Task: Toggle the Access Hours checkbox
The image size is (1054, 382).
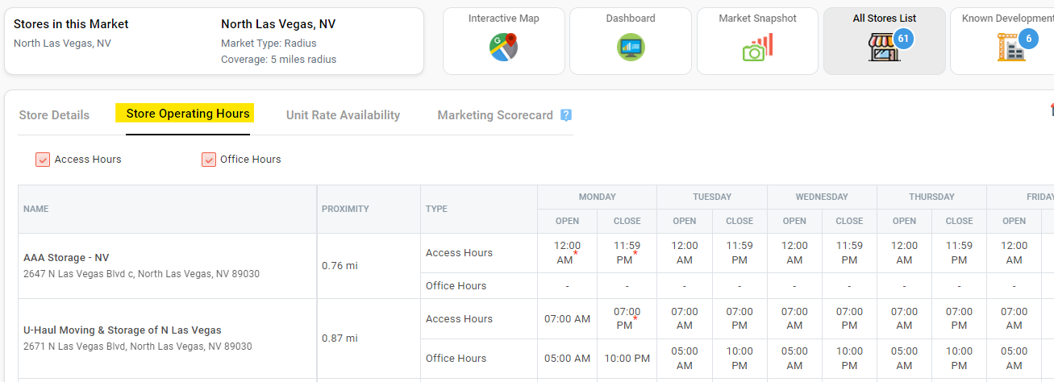Action: [43, 160]
